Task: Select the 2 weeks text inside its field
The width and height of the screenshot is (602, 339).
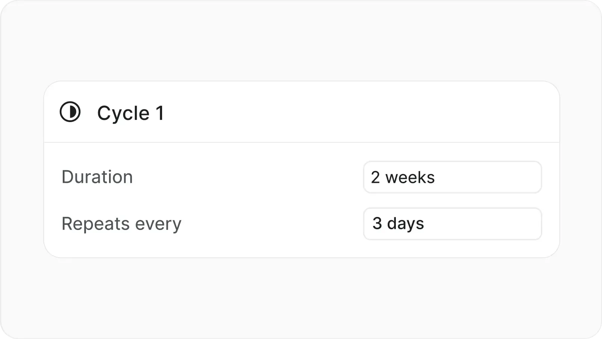Action: coord(403,177)
